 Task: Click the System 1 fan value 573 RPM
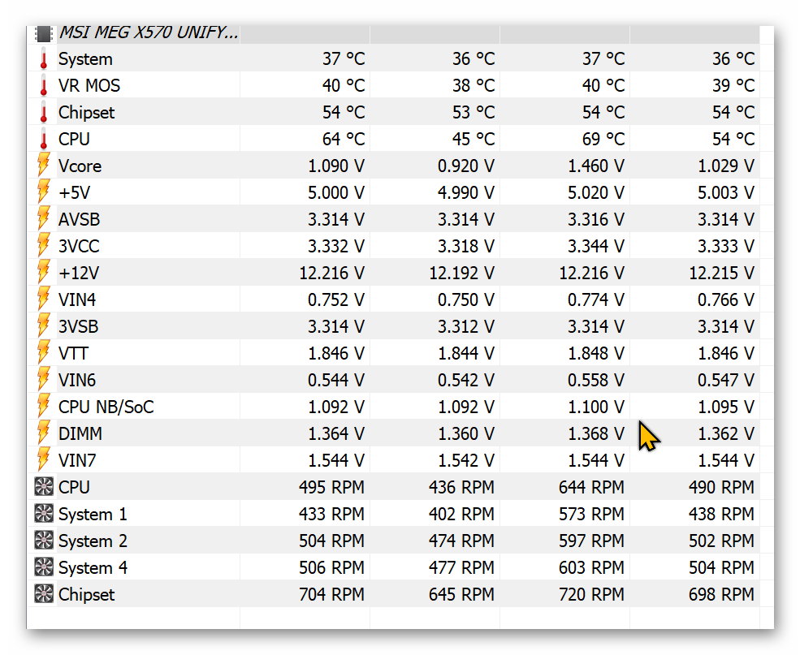(592, 513)
